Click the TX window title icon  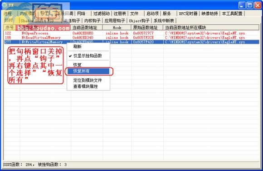click(x=4, y=5)
